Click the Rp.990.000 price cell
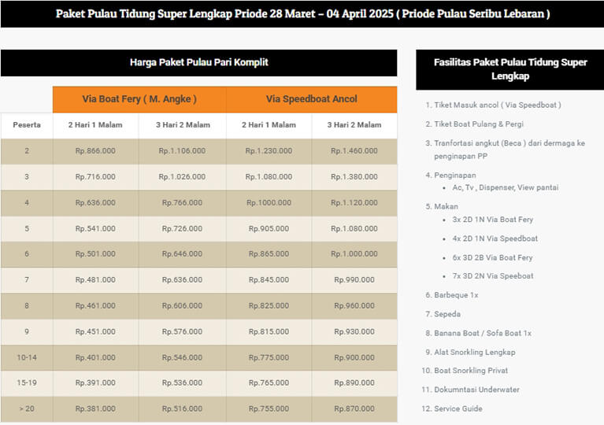The height and width of the screenshot is (425, 604). click(x=354, y=280)
